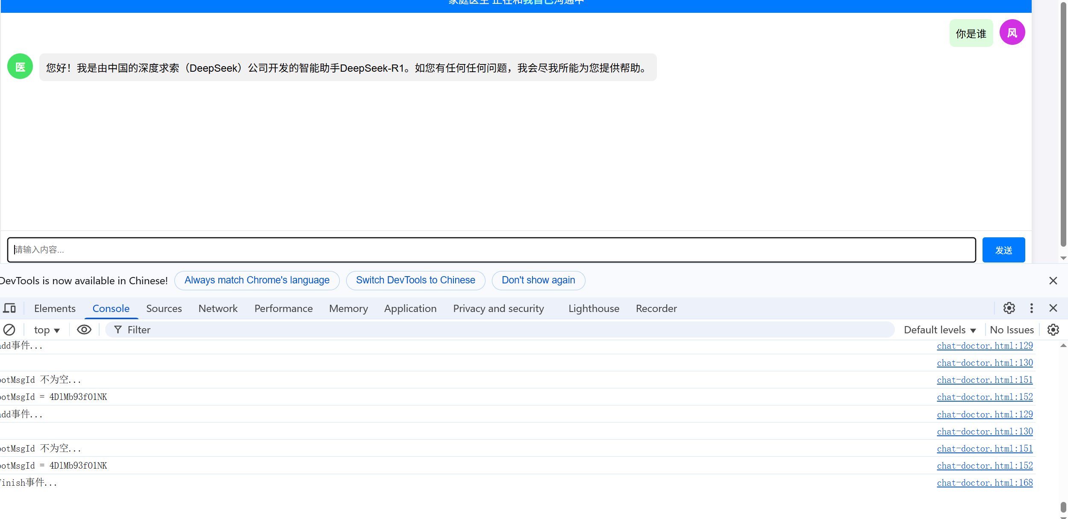Toggle the device toolbar icon
The image size is (1068, 519).
pyautogui.click(x=9, y=308)
